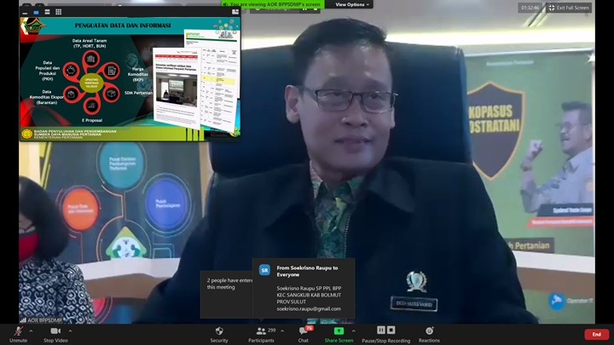This screenshot has height=345, width=614.
Task: Exit Full Screen mode
Action: click(569, 8)
